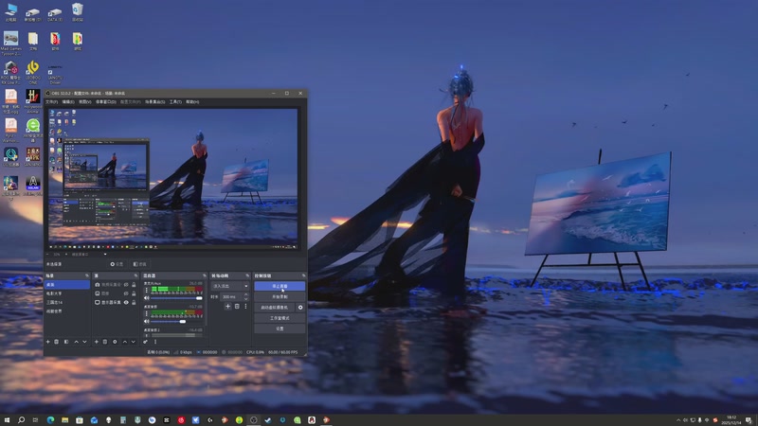The width and height of the screenshot is (758, 426).
Task: Open the Help (H) menu
Action: coord(192,102)
